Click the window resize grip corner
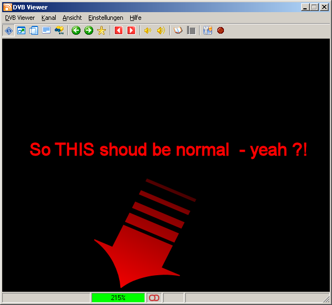Image resolution: width=332 pixels, height=305 pixels. (x=326, y=299)
